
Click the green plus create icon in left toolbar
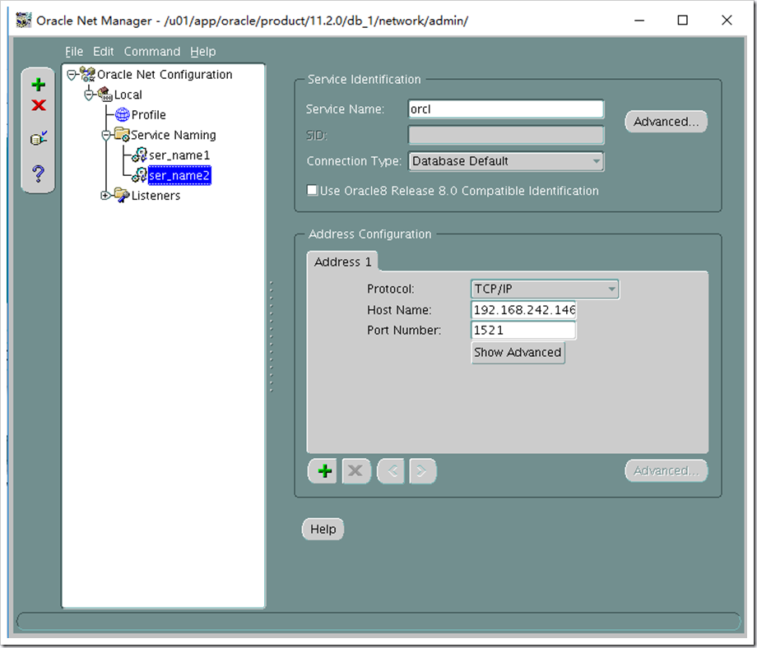click(x=38, y=85)
